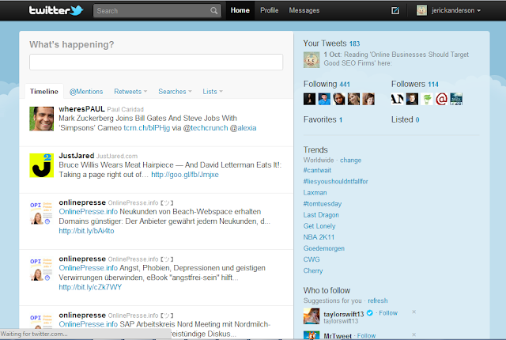Open Favorites 1
Screen dimensions: 506x340
pos(323,119)
